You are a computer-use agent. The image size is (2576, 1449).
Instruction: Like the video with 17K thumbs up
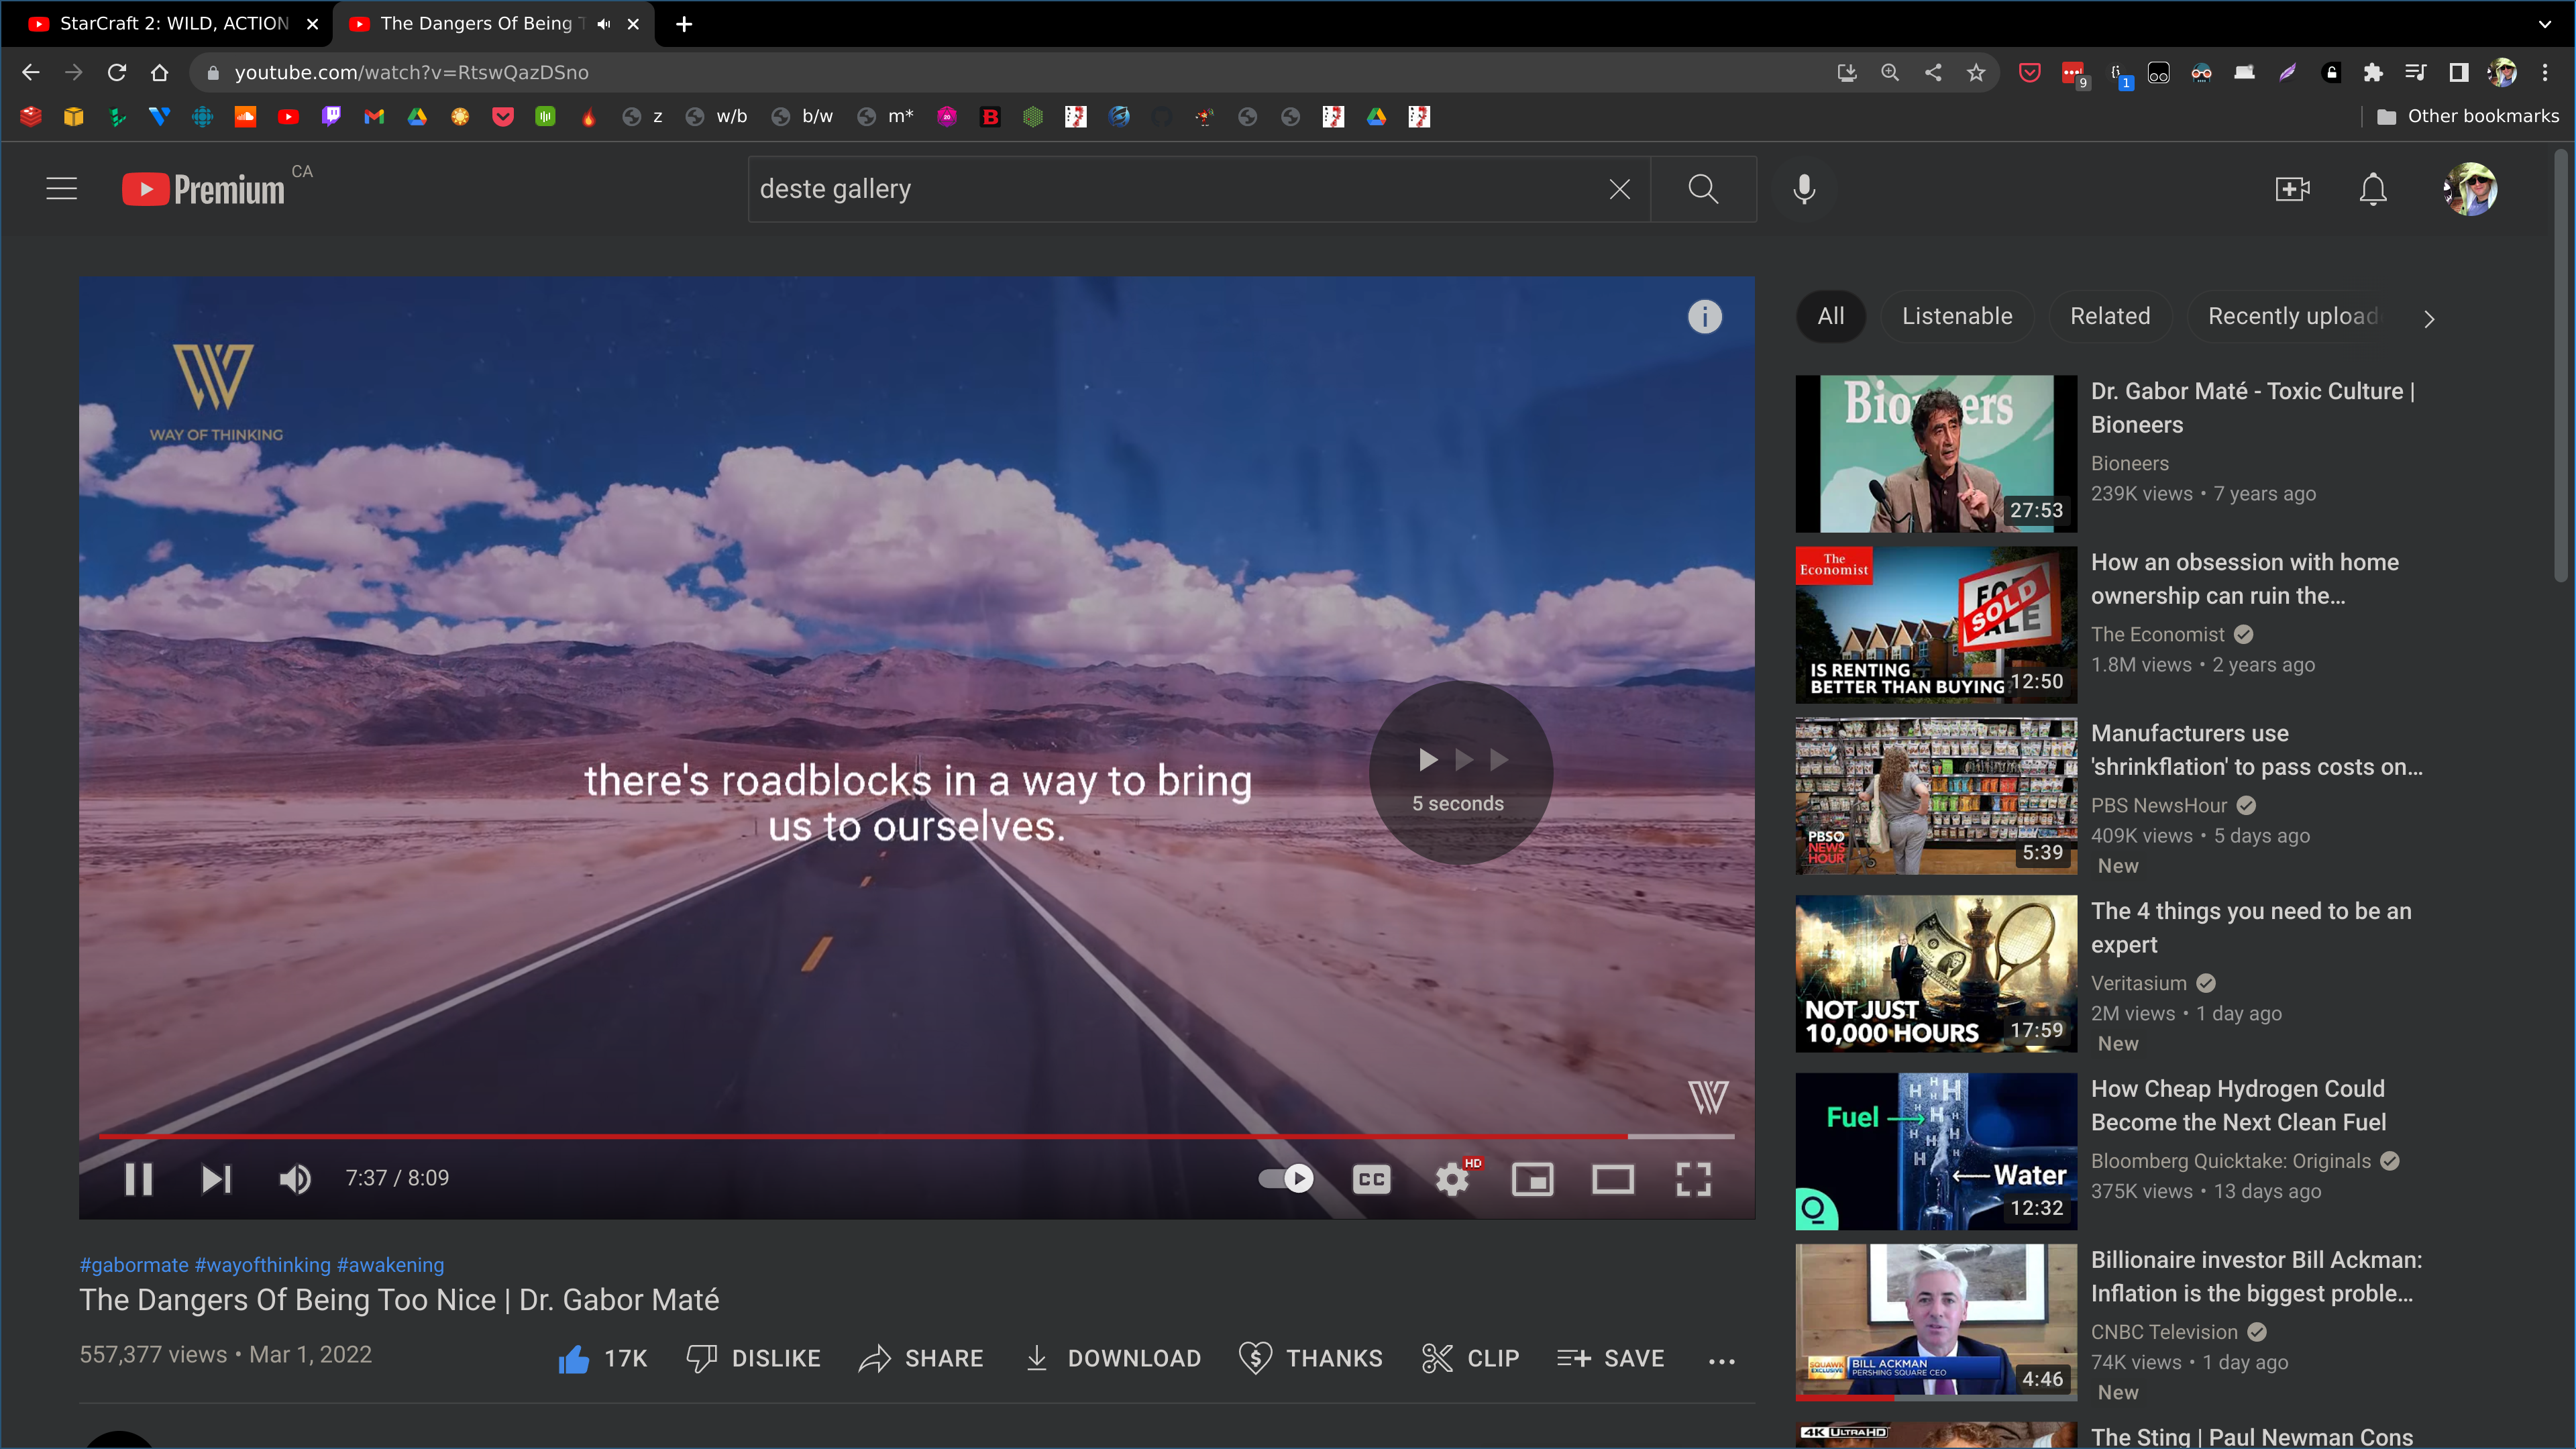(603, 1359)
